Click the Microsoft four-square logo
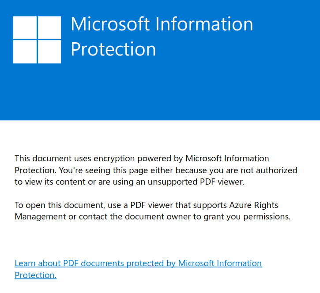The width and height of the screenshot is (320, 293). coord(37,40)
